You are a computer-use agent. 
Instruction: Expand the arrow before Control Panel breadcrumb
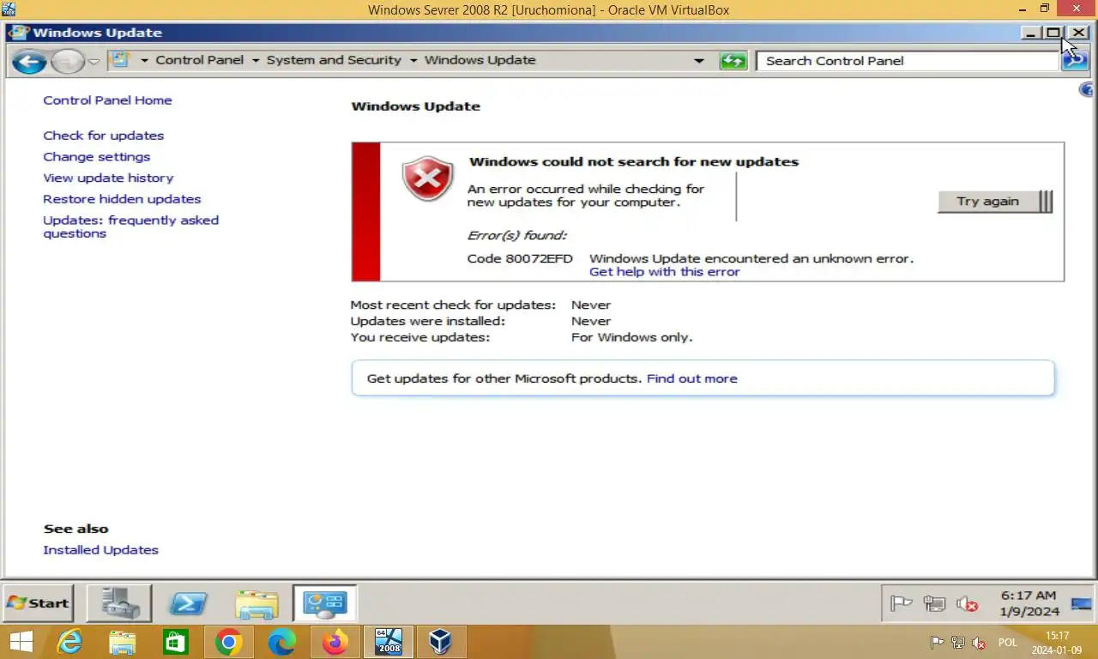coord(144,61)
